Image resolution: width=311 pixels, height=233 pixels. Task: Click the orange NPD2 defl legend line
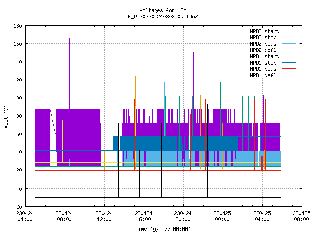(289, 50)
